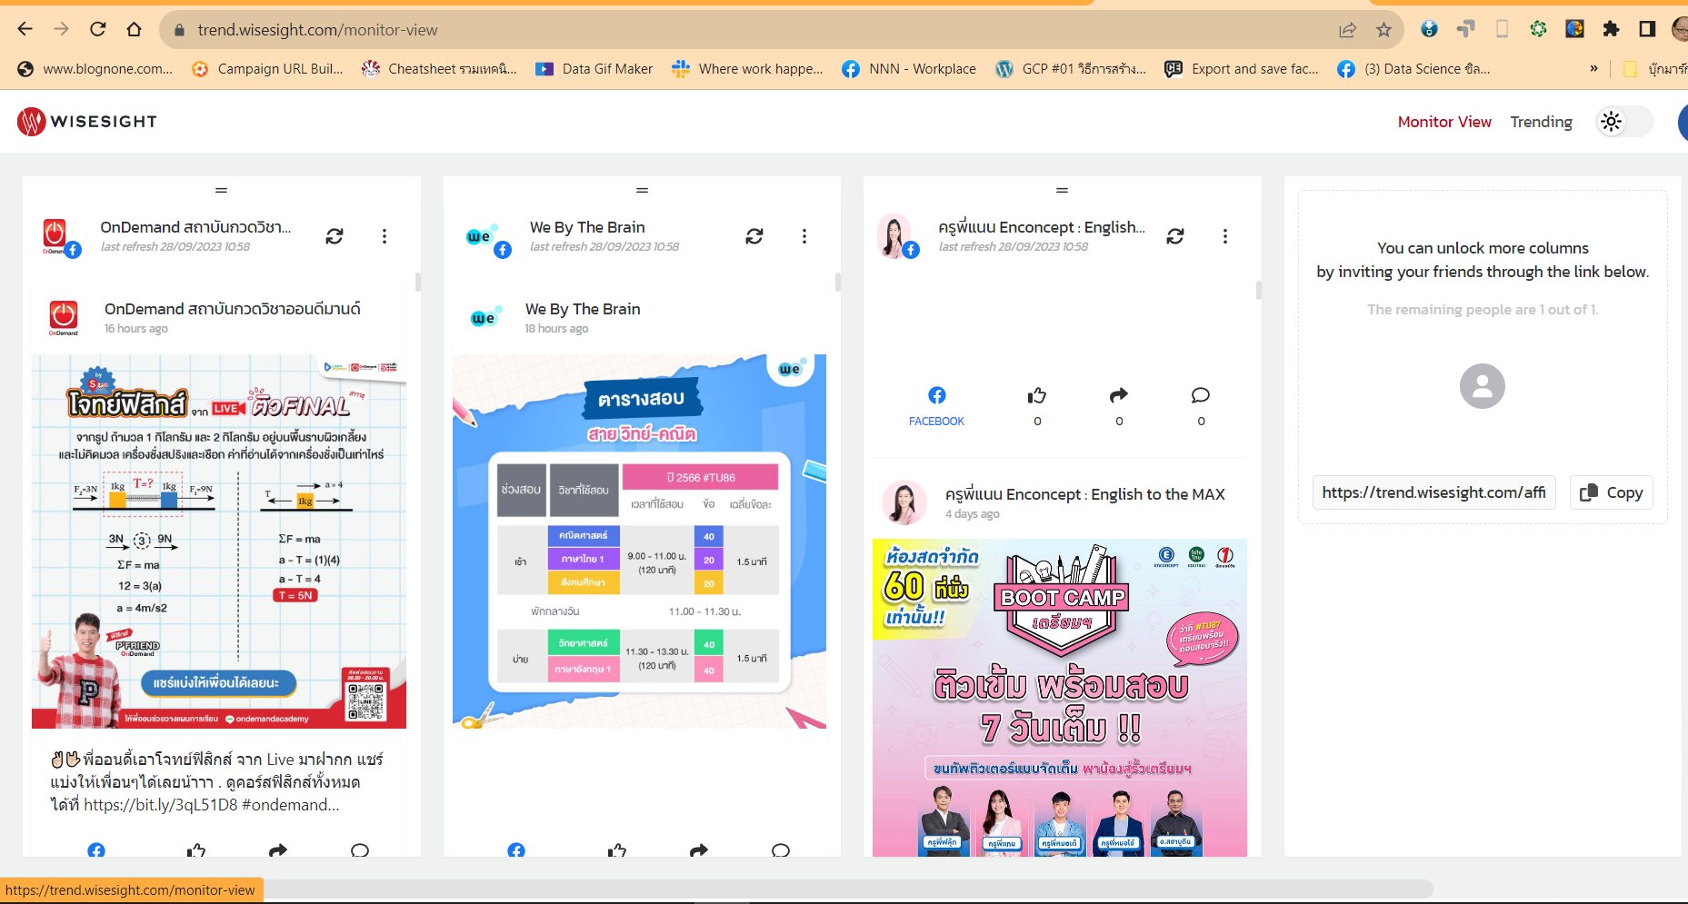
Task: Refresh the We By The Brain column
Action: (754, 236)
